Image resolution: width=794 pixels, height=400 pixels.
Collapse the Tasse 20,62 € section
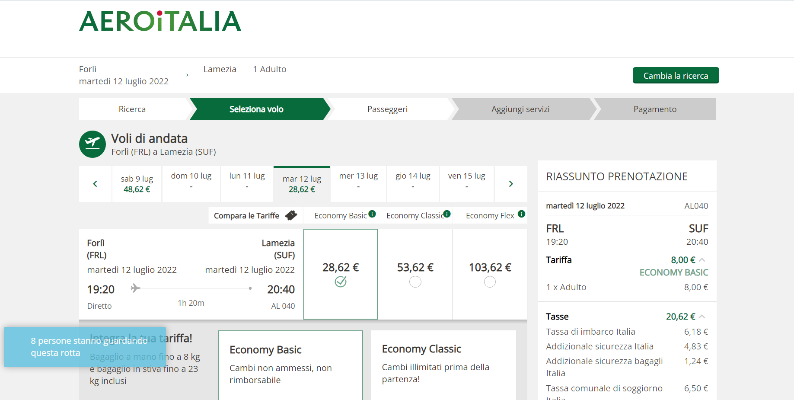click(702, 317)
